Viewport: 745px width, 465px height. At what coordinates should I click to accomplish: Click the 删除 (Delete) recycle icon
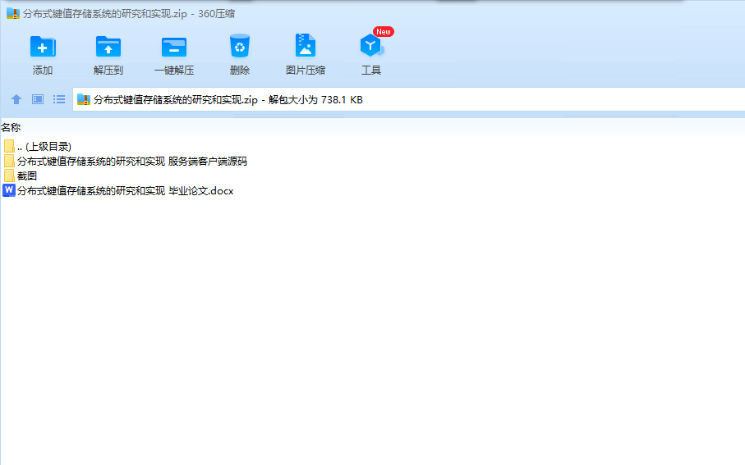tap(240, 46)
